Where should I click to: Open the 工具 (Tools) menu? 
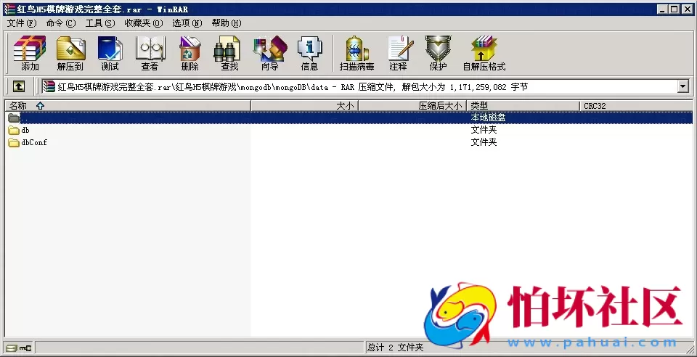pyautogui.click(x=100, y=23)
